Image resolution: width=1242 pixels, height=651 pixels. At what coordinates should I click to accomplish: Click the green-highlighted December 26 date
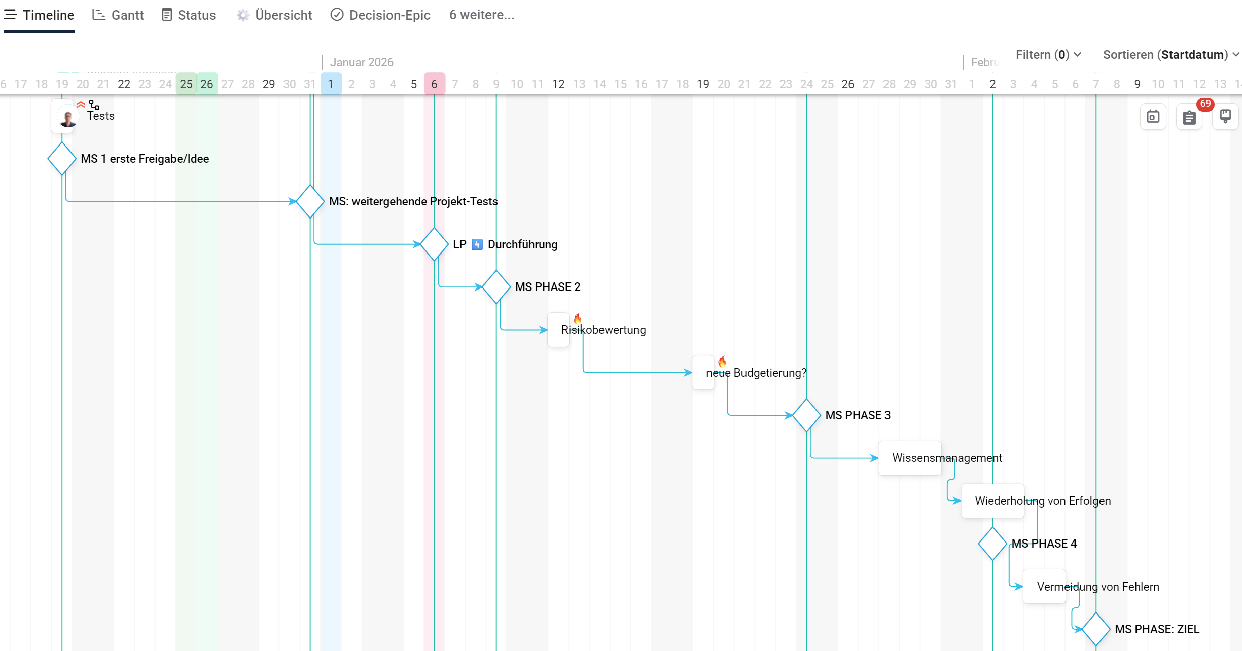[207, 84]
